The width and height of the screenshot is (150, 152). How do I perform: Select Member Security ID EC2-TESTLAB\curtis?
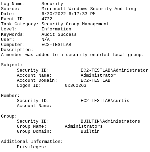click(105, 101)
